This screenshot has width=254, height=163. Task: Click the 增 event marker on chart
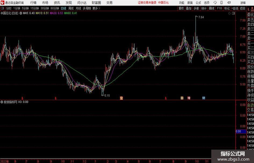tap(189, 98)
